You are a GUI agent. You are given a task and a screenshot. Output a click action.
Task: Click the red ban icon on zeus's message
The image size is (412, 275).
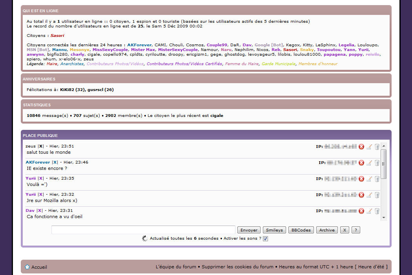coord(361,147)
